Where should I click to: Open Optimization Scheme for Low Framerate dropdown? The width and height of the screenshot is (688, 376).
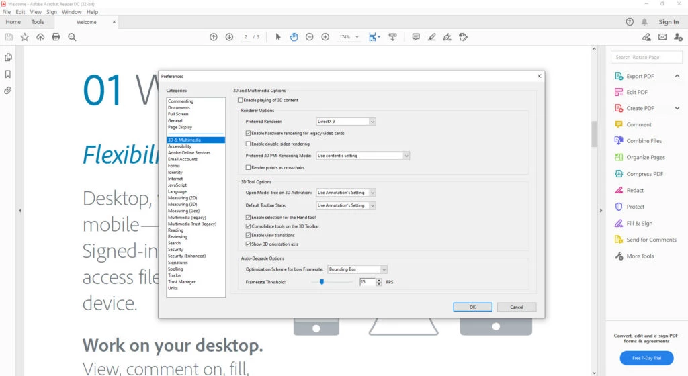[357, 269]
